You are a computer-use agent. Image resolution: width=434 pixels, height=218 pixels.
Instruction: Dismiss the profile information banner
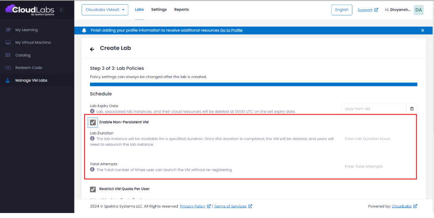point(422,30)
